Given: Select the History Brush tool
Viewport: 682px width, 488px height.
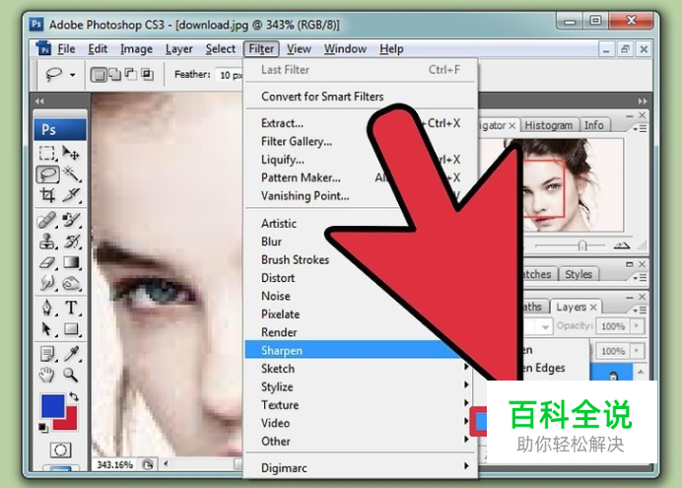Looking at the screenshot, I should click(71, 242).
